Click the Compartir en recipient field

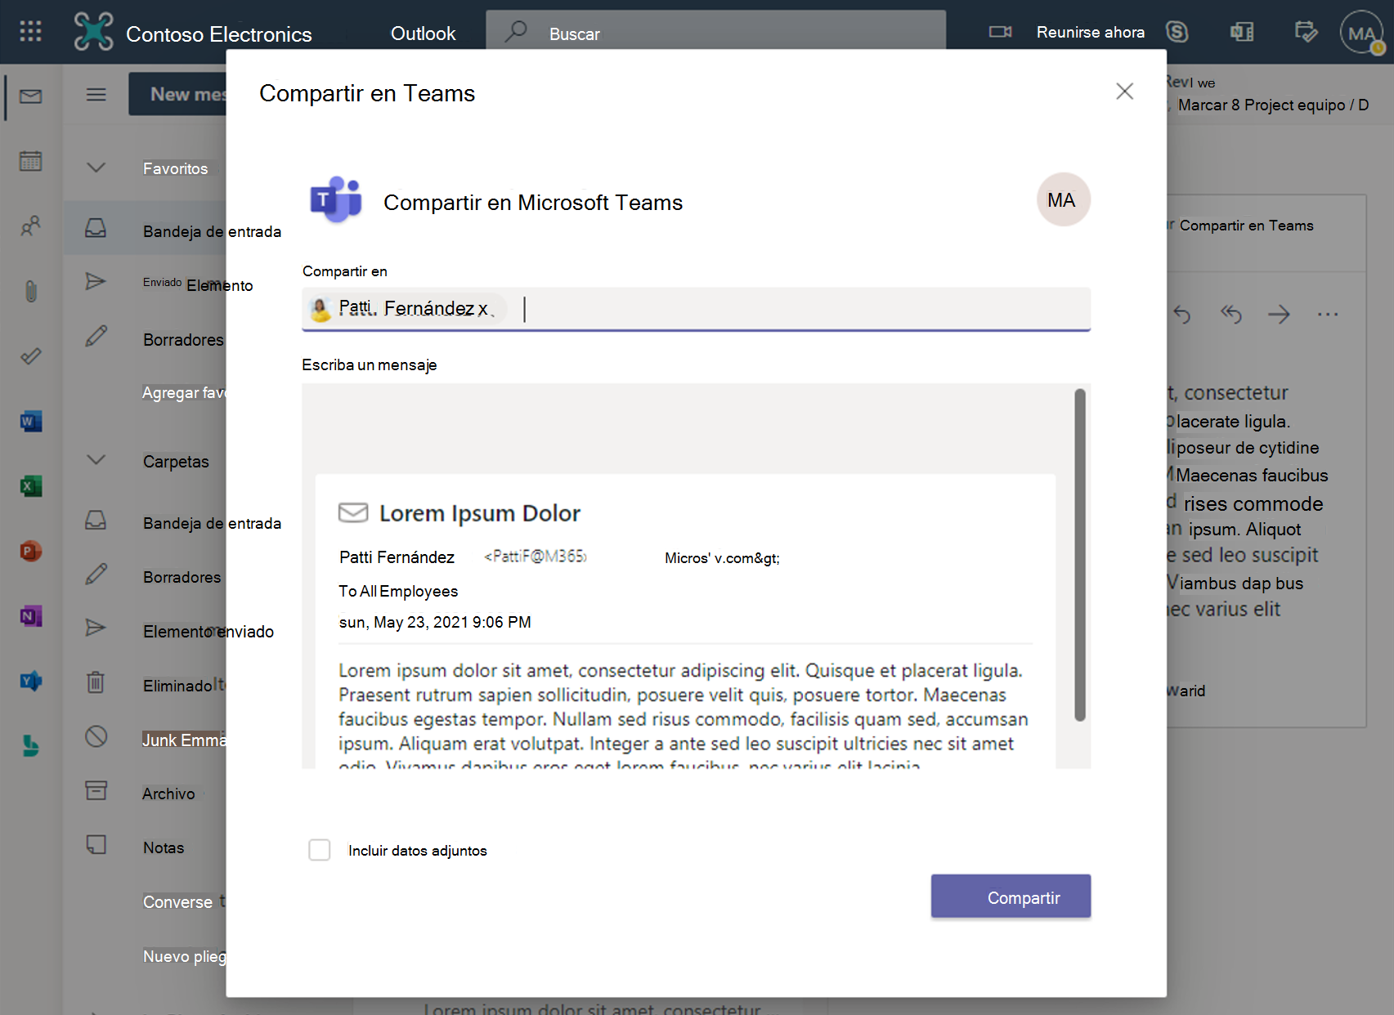click(736, 309)
